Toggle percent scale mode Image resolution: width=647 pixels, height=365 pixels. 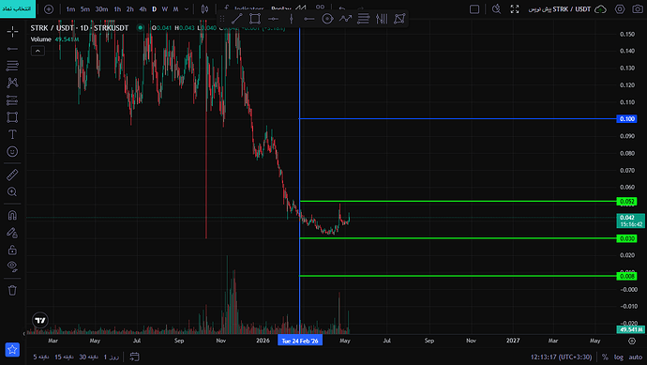(605, 357)
